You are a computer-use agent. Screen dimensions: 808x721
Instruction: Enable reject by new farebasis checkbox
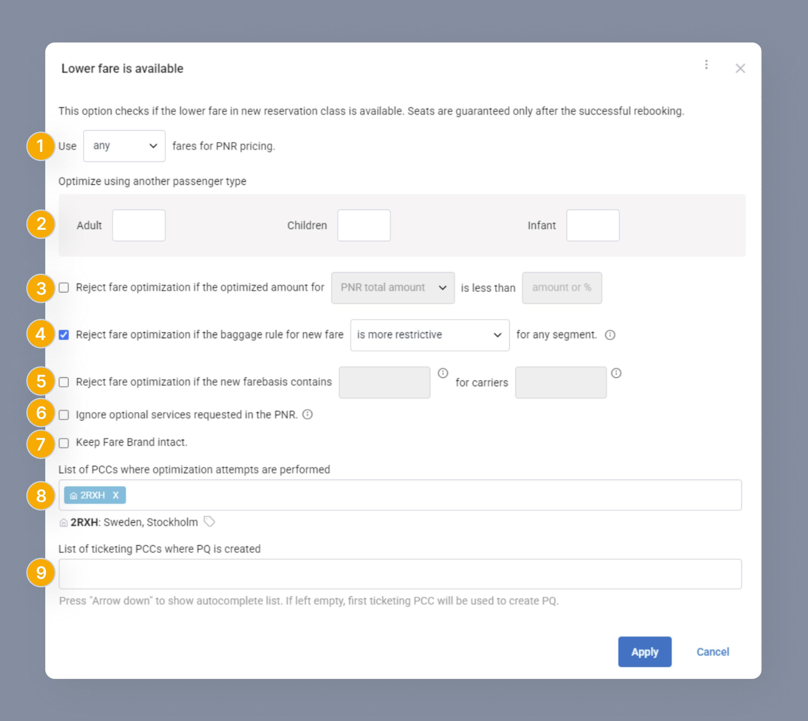64,382
